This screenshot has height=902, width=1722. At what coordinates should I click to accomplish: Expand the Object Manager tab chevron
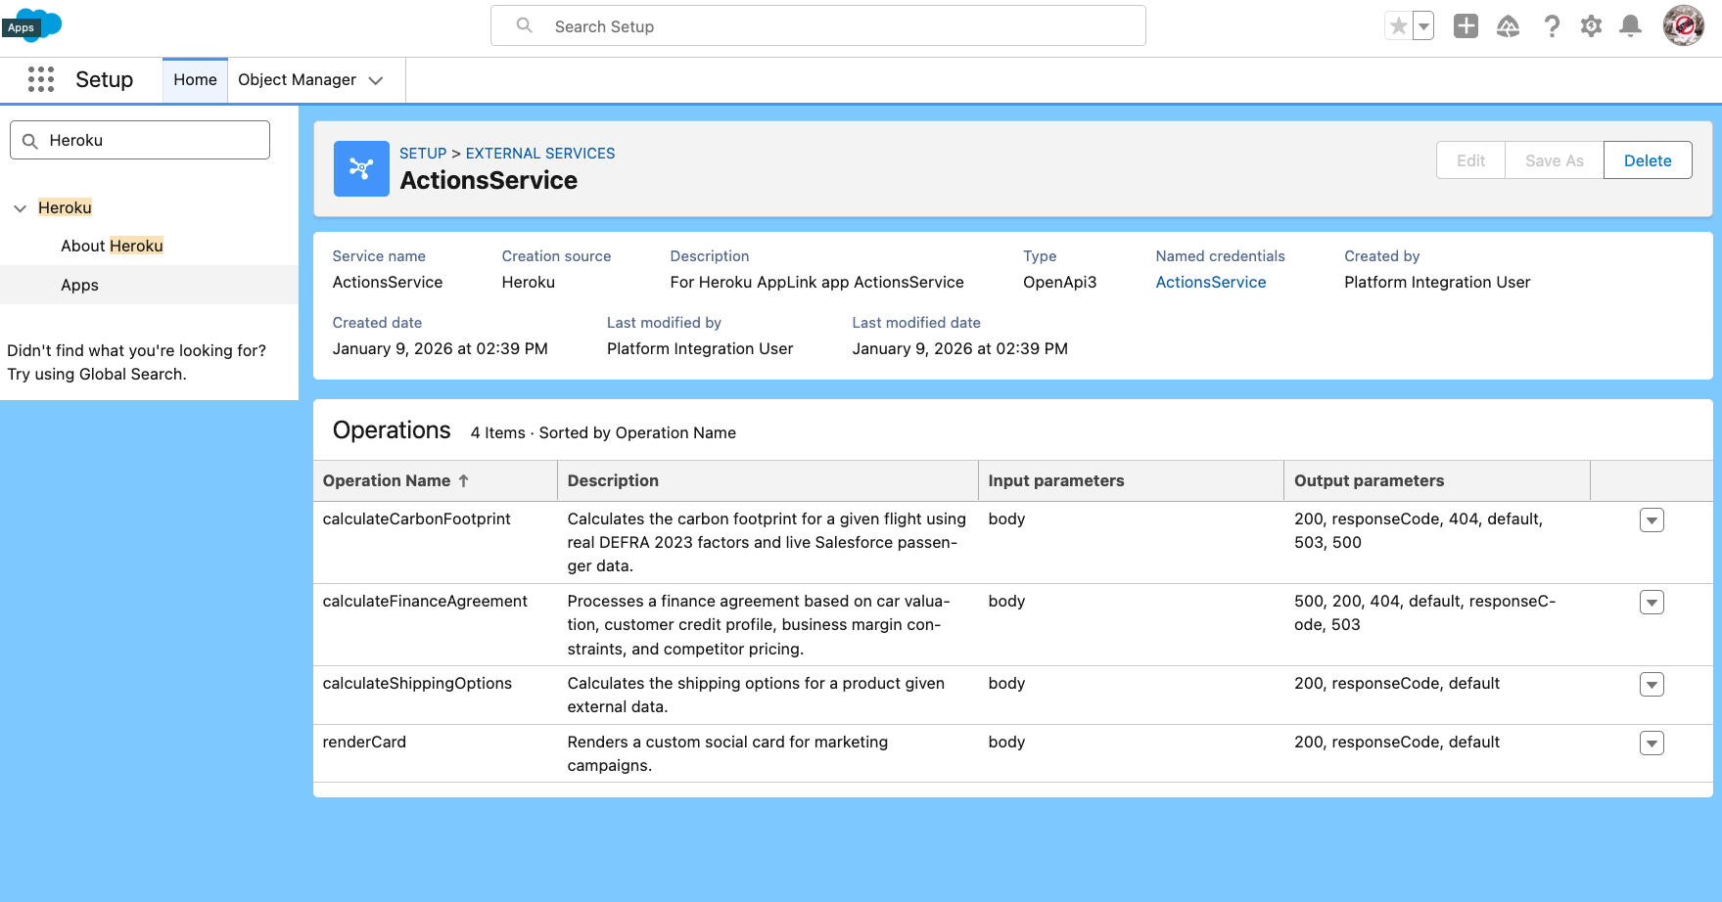(376, 80)
